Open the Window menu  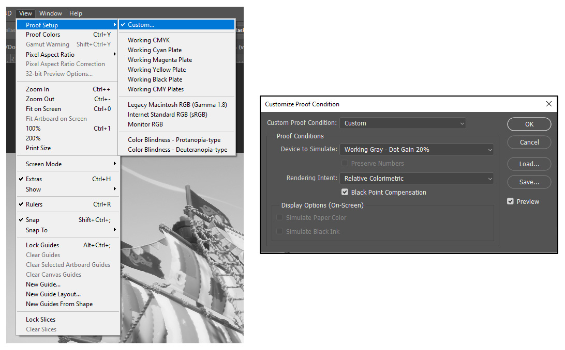(50, 13)
